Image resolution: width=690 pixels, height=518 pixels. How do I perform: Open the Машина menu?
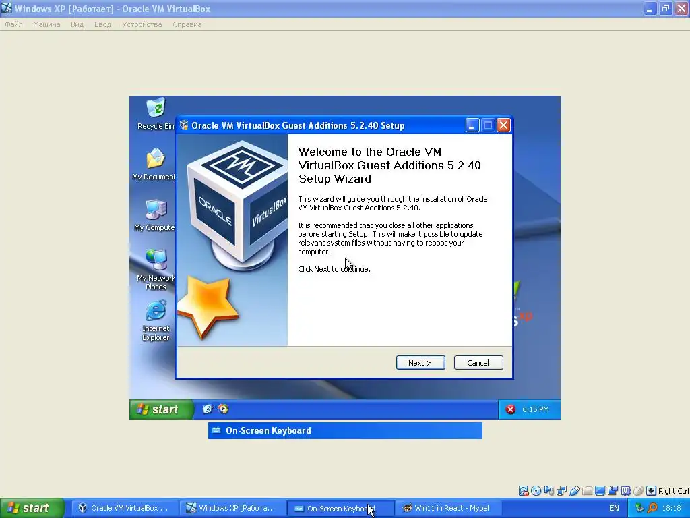click(46, 24)
